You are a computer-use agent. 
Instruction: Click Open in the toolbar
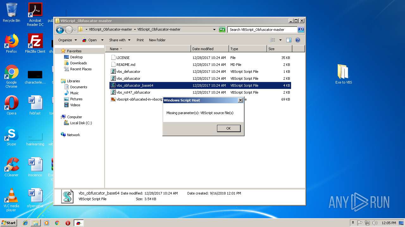90,40
